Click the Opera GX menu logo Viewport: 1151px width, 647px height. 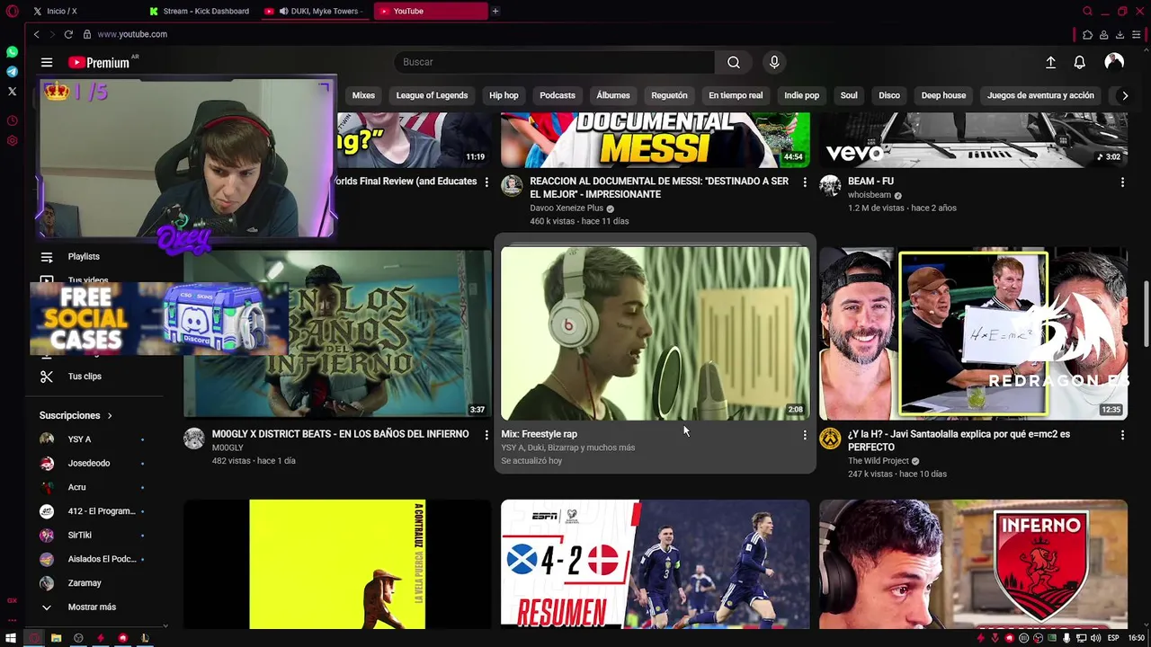click(12, 11)
